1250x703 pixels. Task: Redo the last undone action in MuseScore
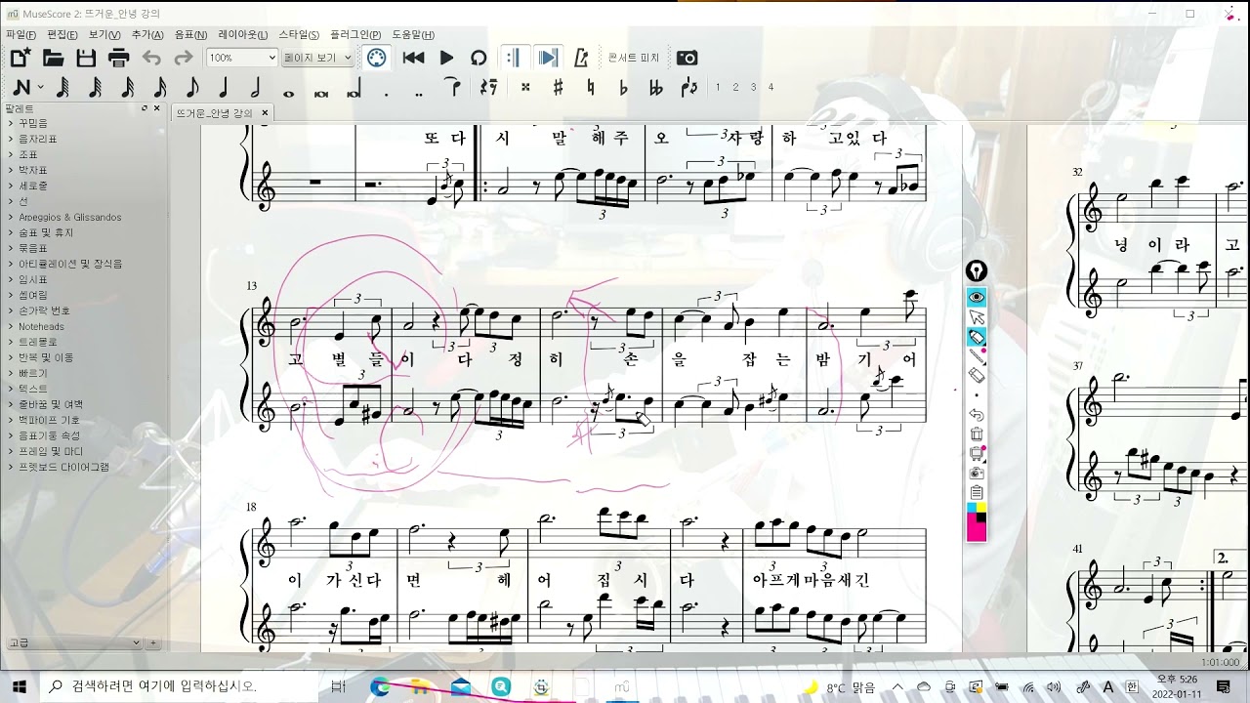click(183, 58)
